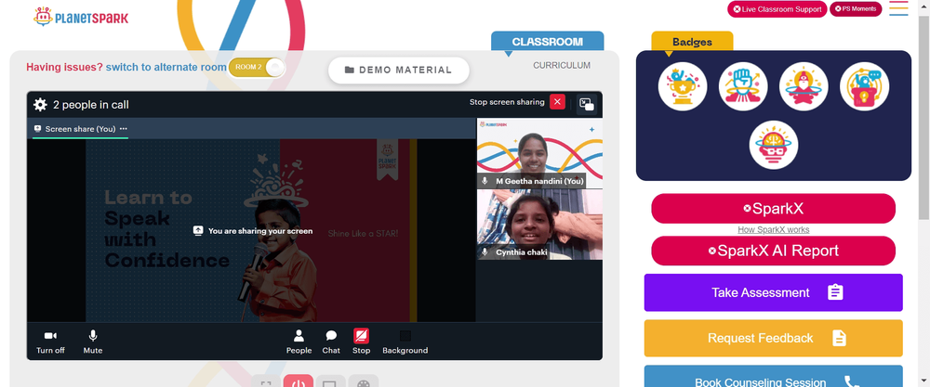Viewport: 930px width, 387px height.
Task: Click Cynthia chaki's microphone icon
Action: 485,252
